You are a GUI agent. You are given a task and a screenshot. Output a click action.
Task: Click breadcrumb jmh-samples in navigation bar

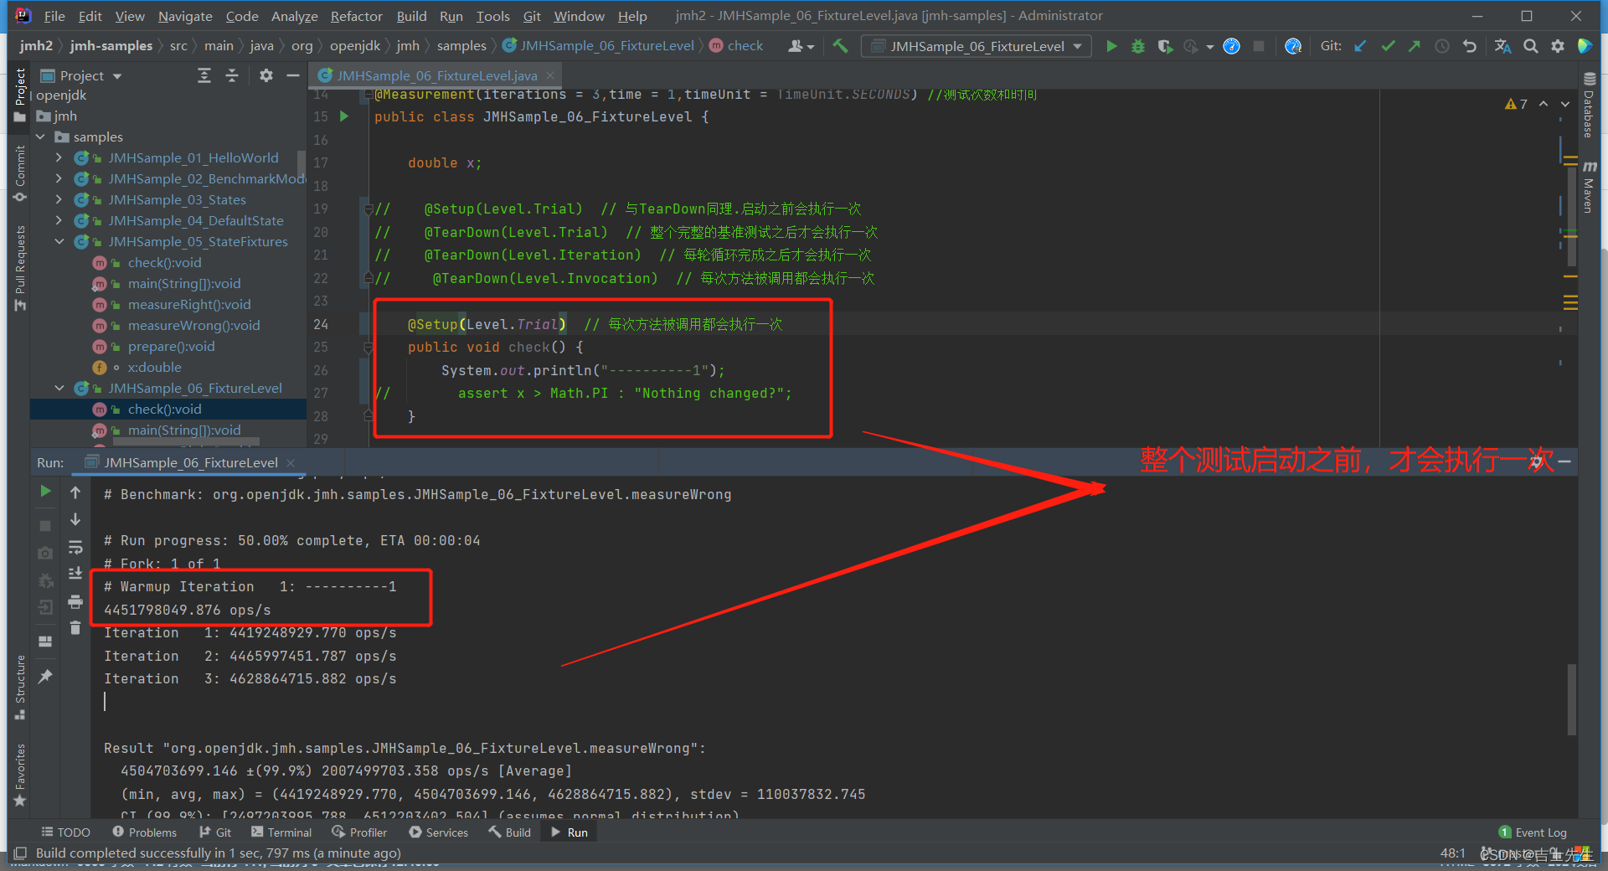click(111, 46)
